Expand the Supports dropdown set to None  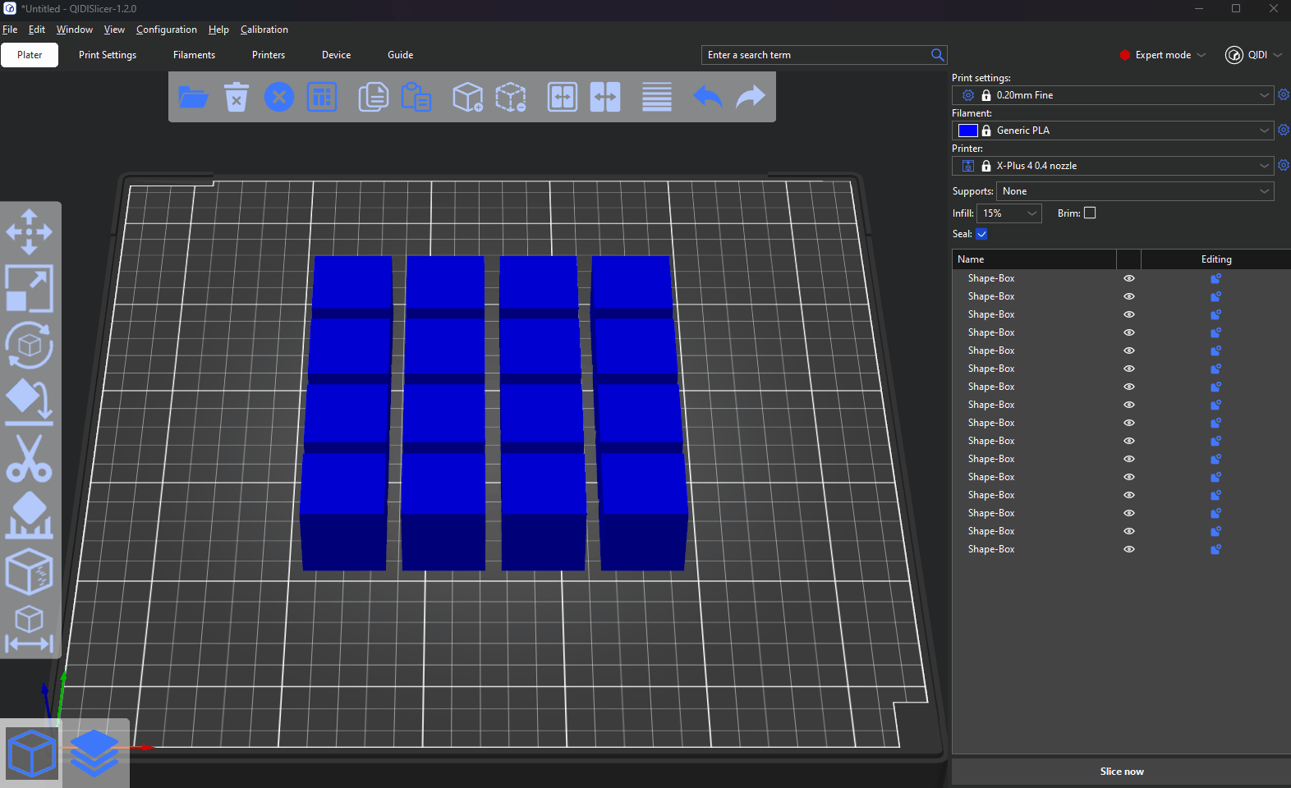1134,191
